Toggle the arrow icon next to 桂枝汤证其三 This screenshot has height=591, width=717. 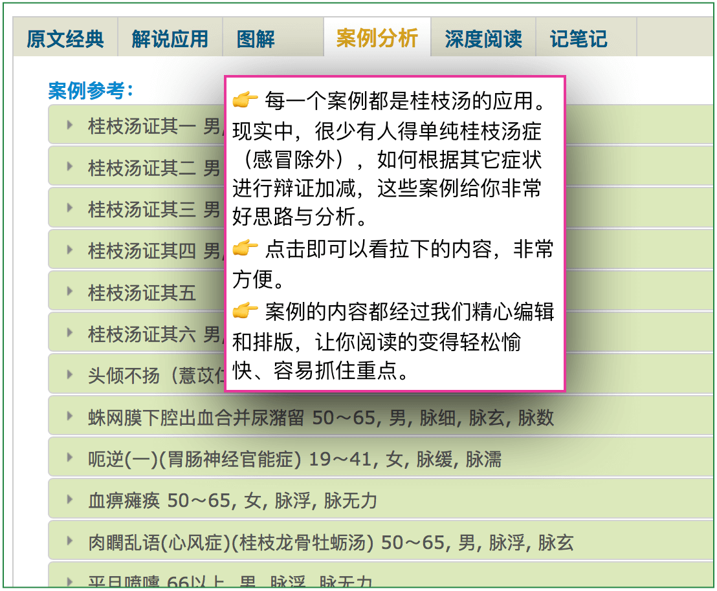pyautogui.click(x=70, y=208)
